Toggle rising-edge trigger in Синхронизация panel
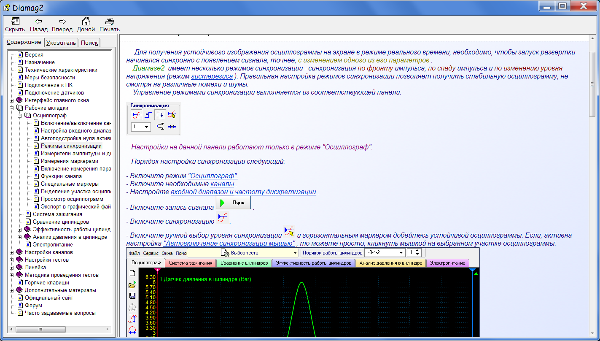Viewport: 600px width, 341px height. (x=148, y=115)
